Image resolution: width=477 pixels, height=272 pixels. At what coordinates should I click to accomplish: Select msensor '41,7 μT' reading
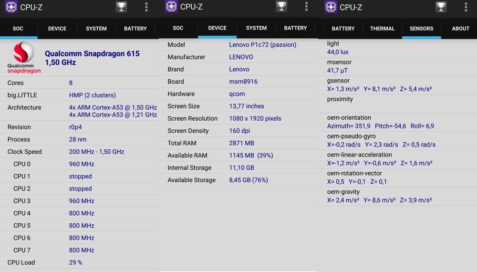(337, 71)
